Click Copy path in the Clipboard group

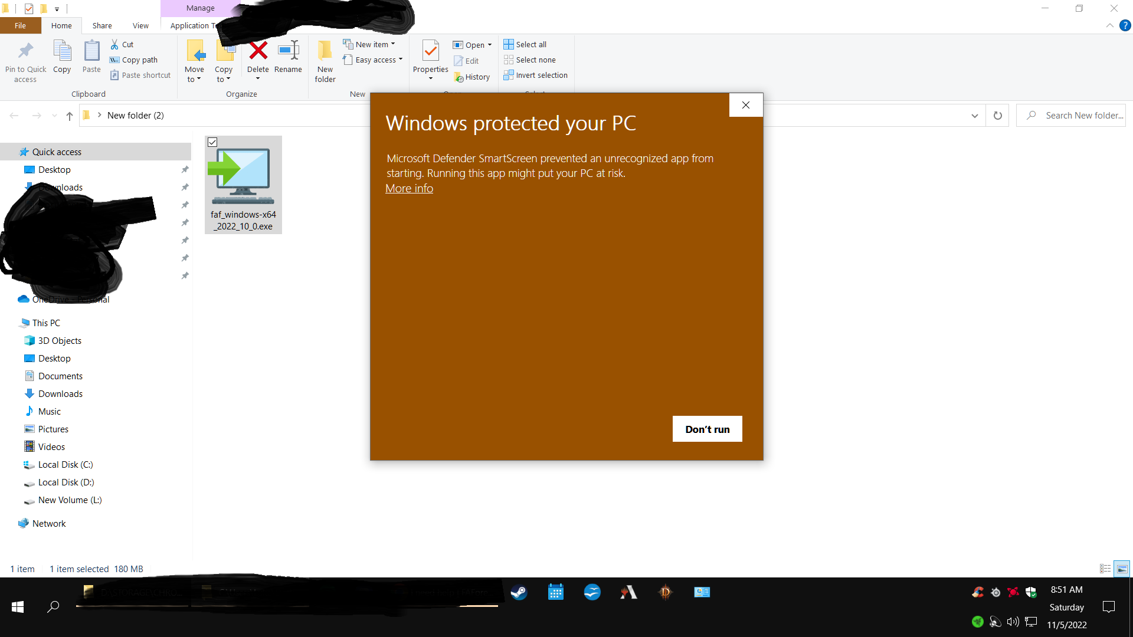[134, 60]
